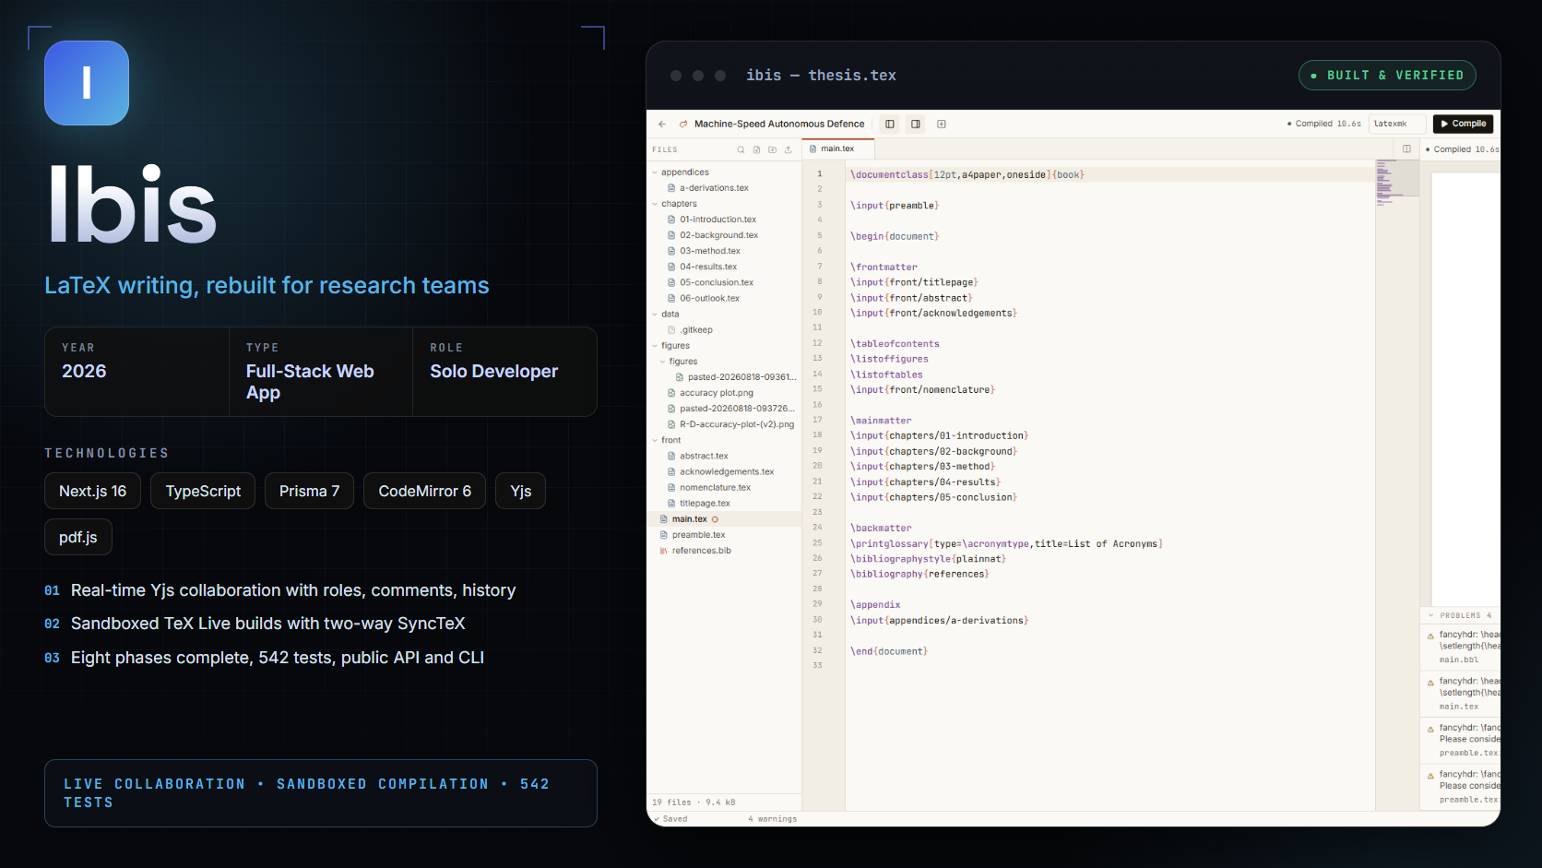The image size is (1542, 868).
Task: Open nomenclature.tex file
Action: click(x=724, y=488)
